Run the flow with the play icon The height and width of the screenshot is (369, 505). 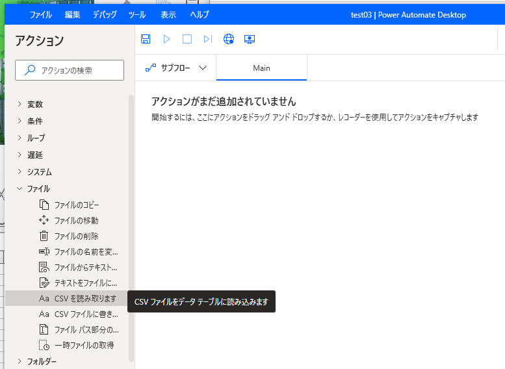(166, 39)
